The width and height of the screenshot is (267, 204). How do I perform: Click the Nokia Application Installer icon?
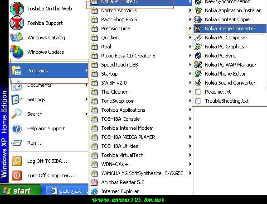point(198,10)
